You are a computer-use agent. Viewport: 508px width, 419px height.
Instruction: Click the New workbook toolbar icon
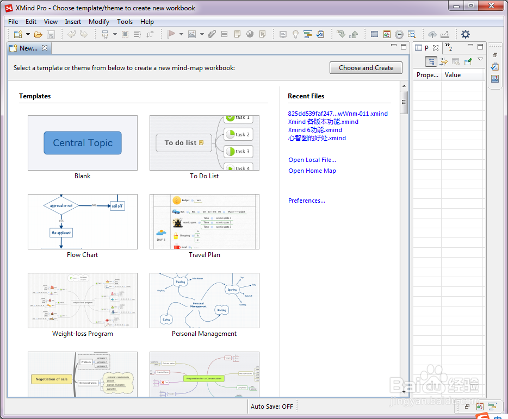click(x=18, y=34)
